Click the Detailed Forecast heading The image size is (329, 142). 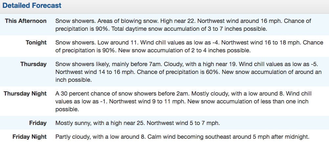(32, 6)
